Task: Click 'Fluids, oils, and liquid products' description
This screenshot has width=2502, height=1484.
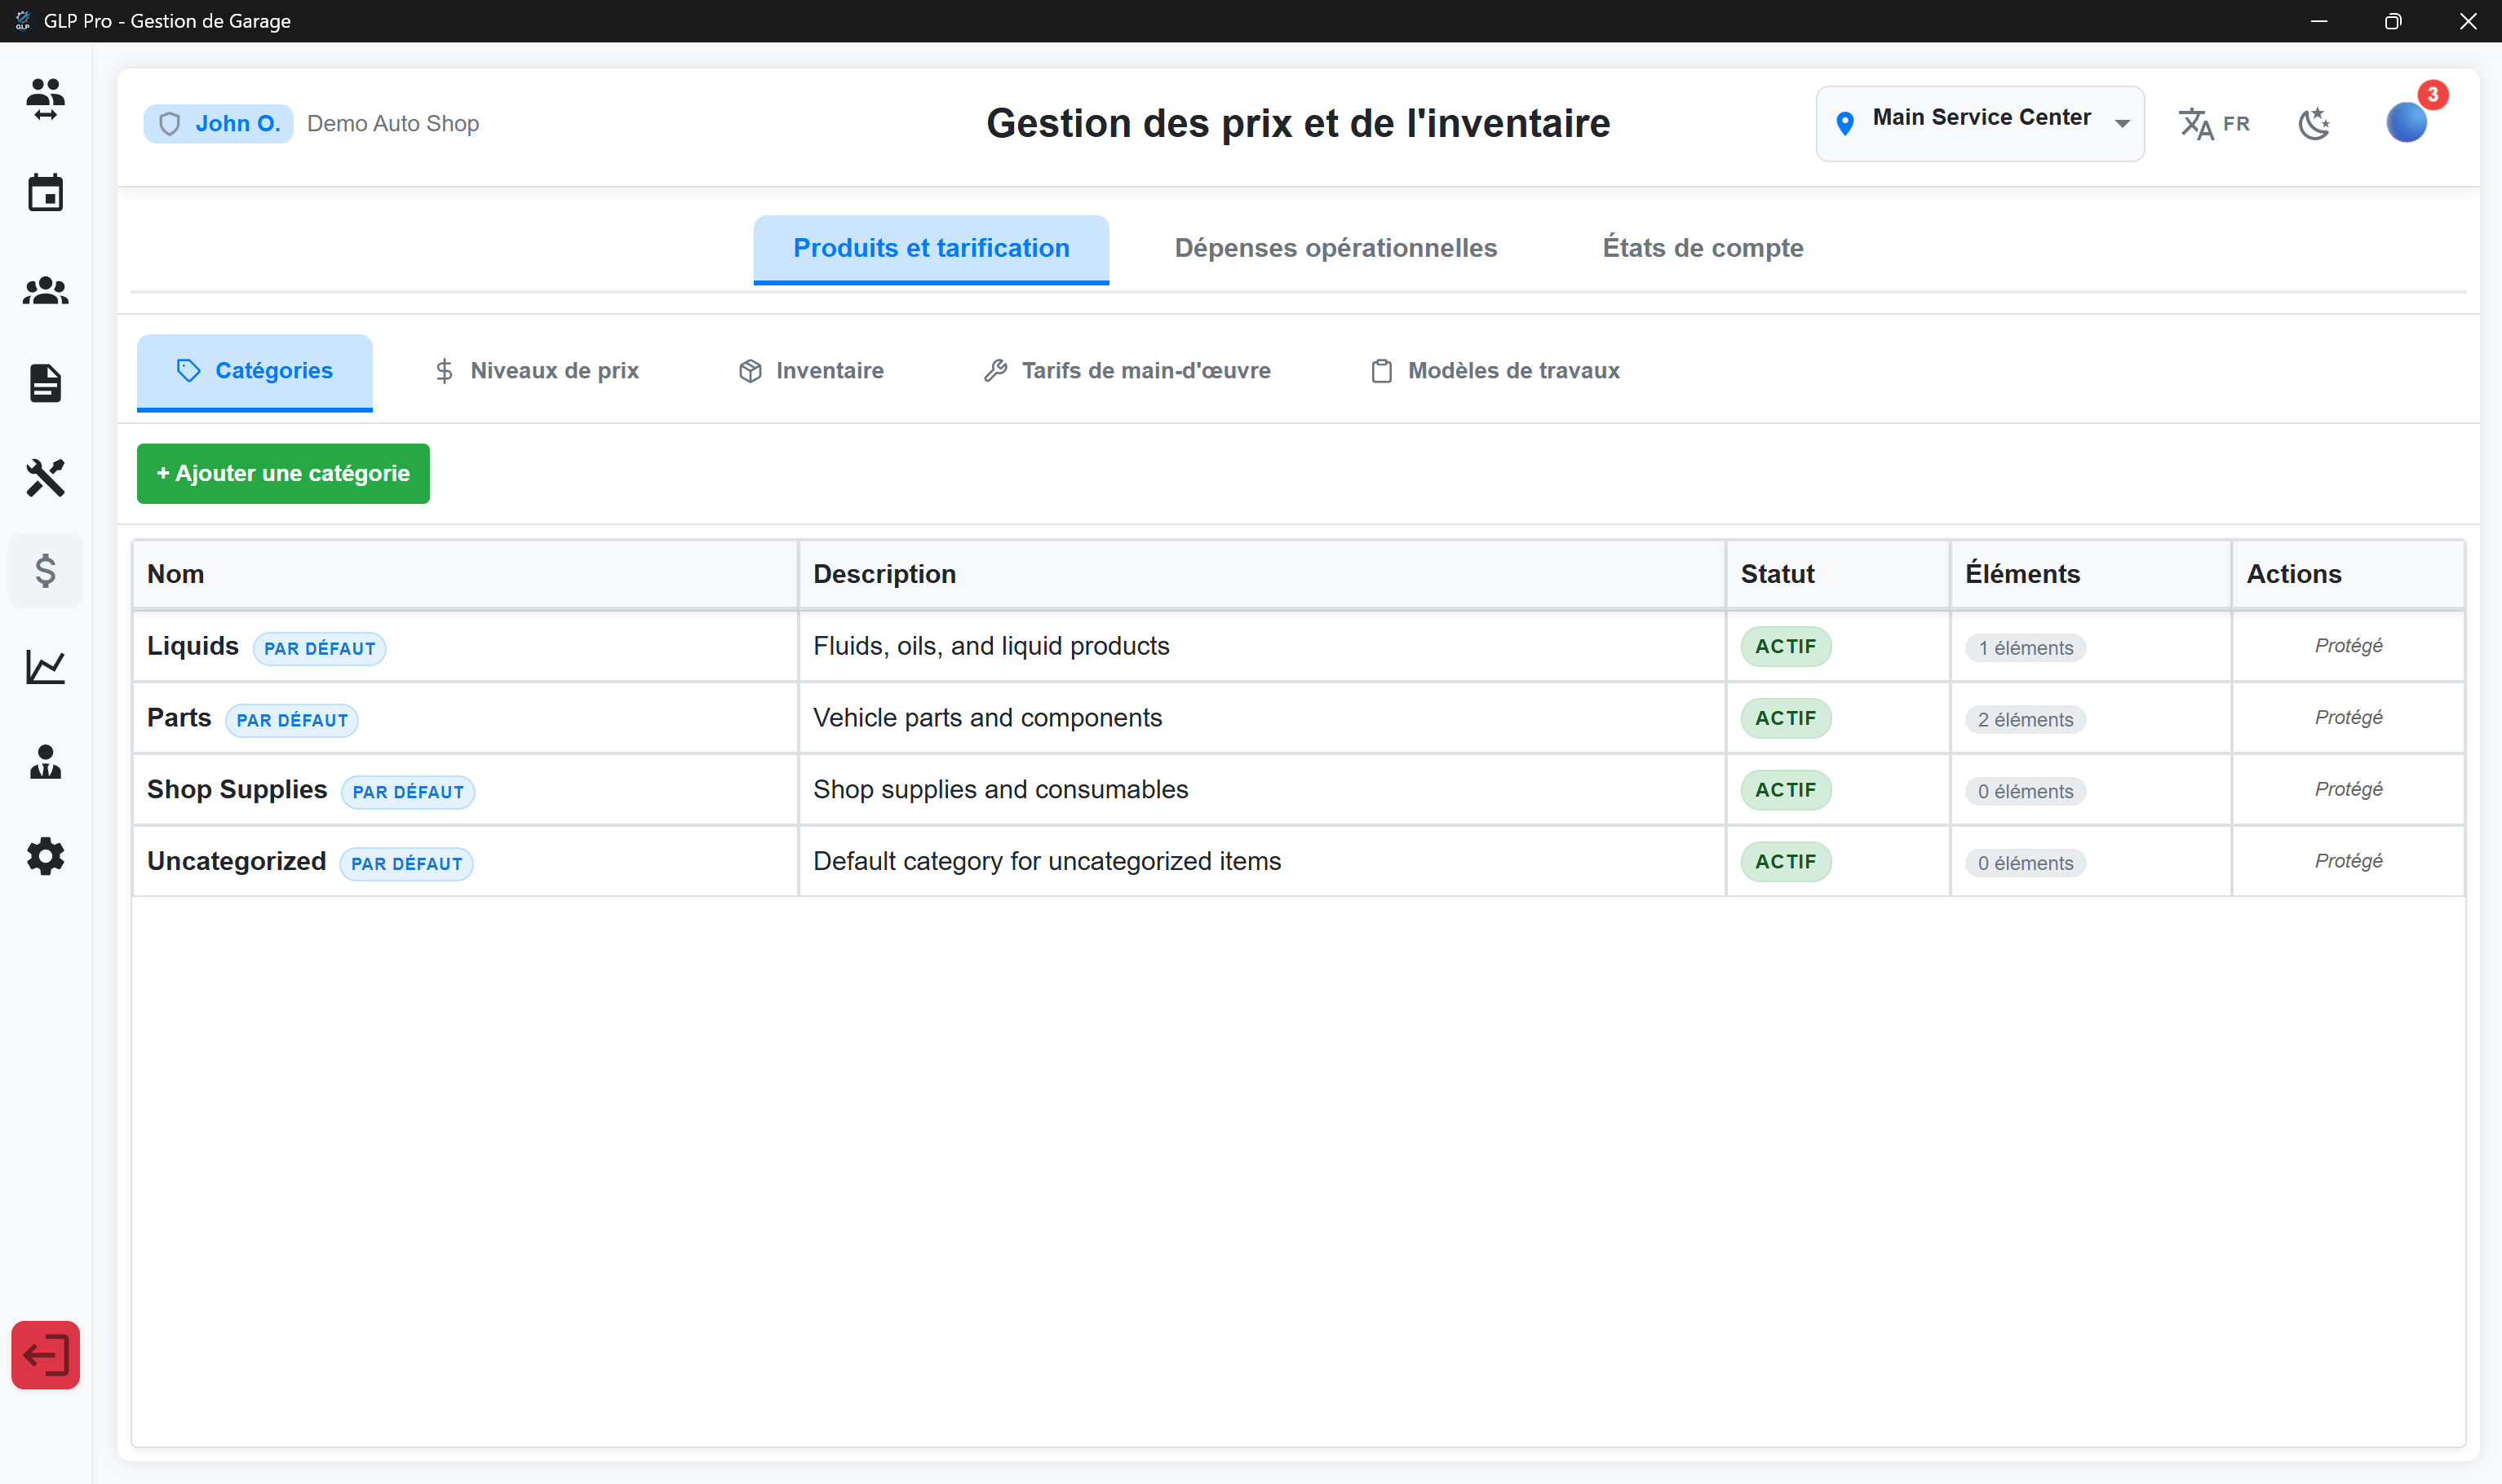Action: click(990, 646)
